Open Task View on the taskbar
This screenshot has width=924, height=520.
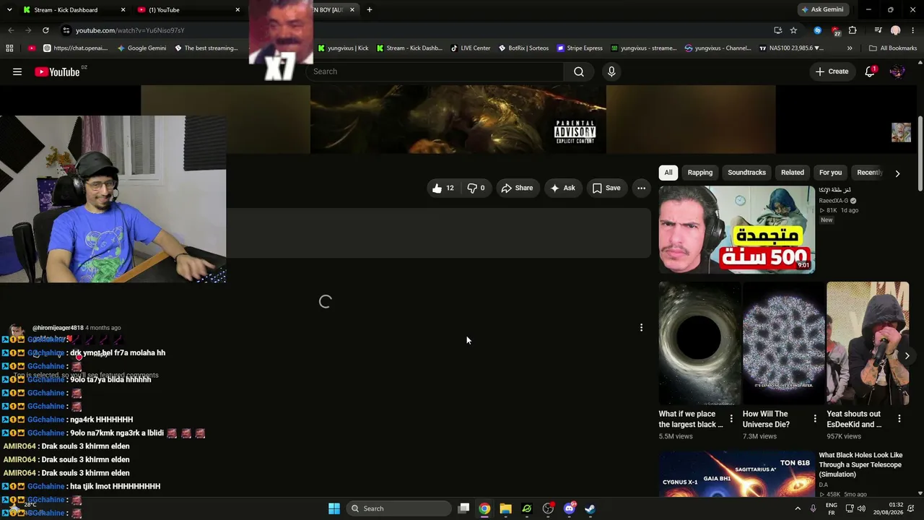464,508
